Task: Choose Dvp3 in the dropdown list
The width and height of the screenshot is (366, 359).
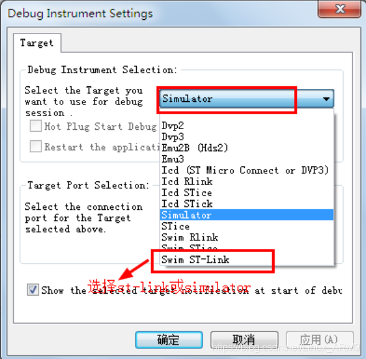Action: point(247,137)
